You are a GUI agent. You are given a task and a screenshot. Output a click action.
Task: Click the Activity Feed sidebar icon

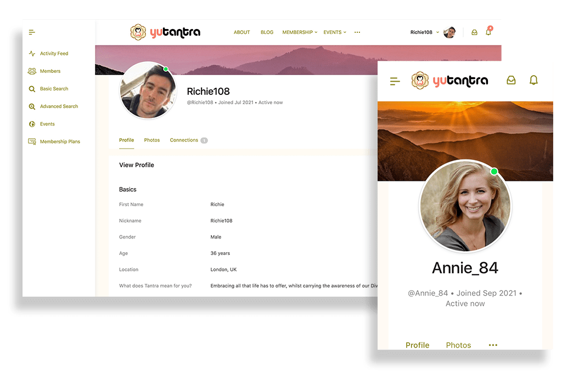[x=32, y=54]
